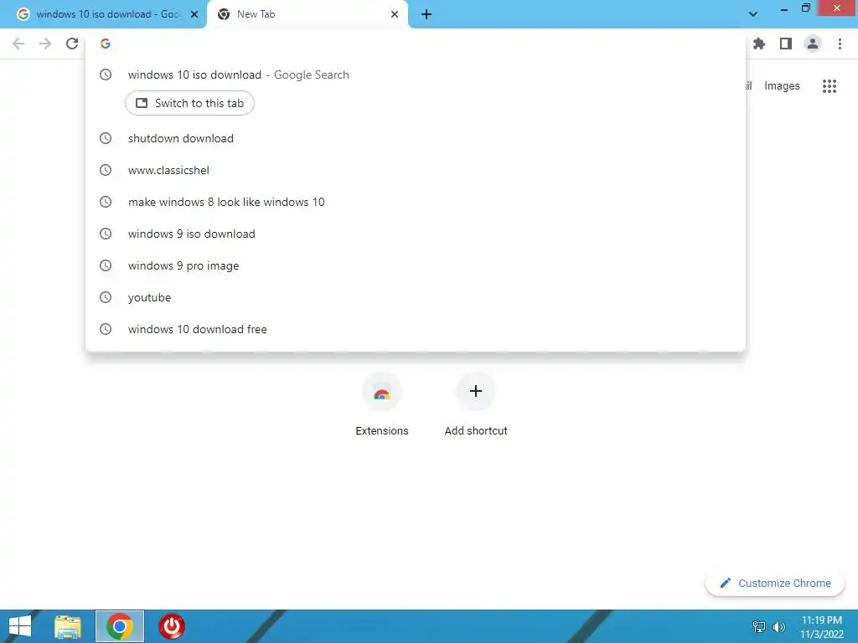Open the Extensions shortcut tile
Viewport: 858px width, 643px height.
click(381, 404)
